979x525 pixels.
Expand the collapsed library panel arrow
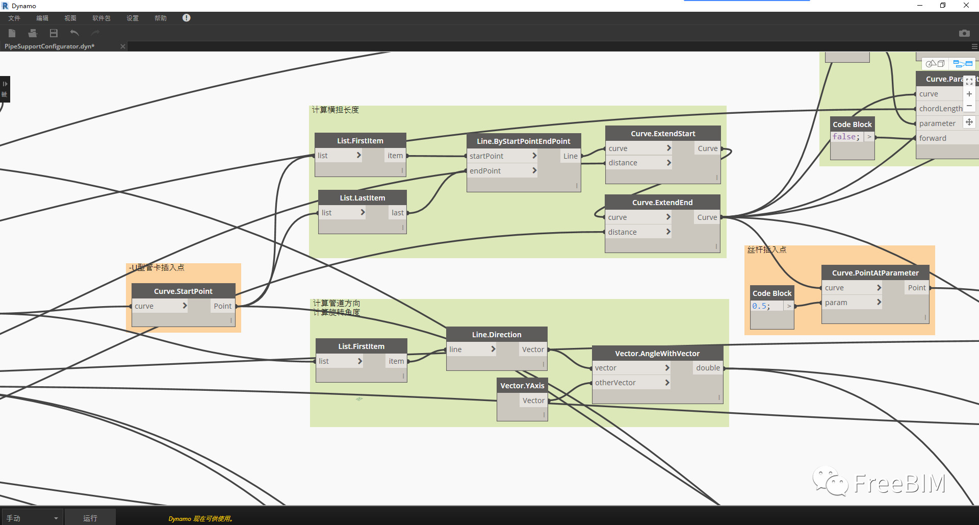tap(5, 84)
